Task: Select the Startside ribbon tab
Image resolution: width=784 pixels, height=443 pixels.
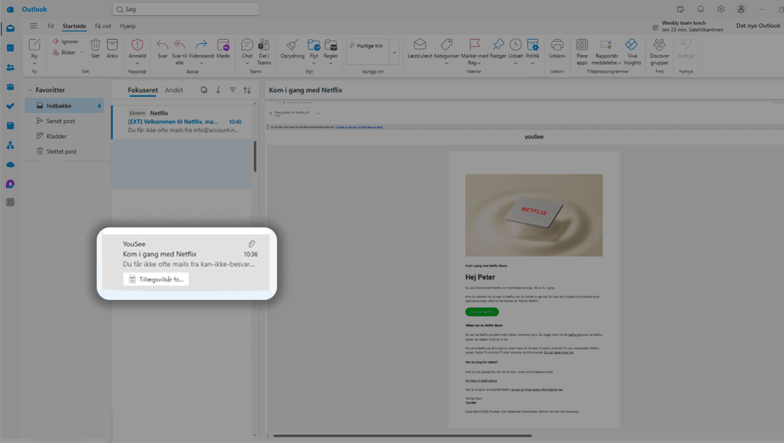Action: point(74,26)
